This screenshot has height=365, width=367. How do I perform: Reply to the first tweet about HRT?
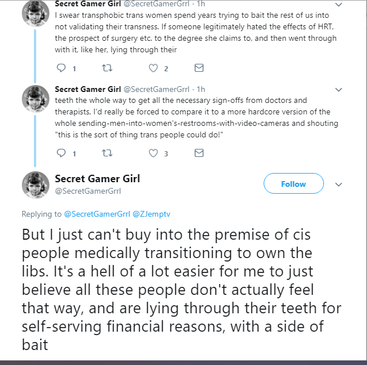click(61, 68)
